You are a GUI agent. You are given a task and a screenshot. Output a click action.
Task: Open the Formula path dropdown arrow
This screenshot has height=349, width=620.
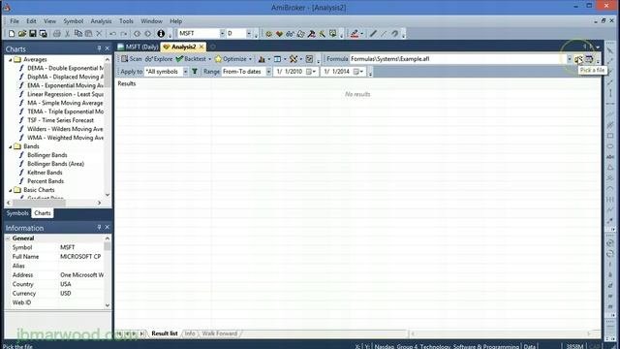click(x=569, y=59)
